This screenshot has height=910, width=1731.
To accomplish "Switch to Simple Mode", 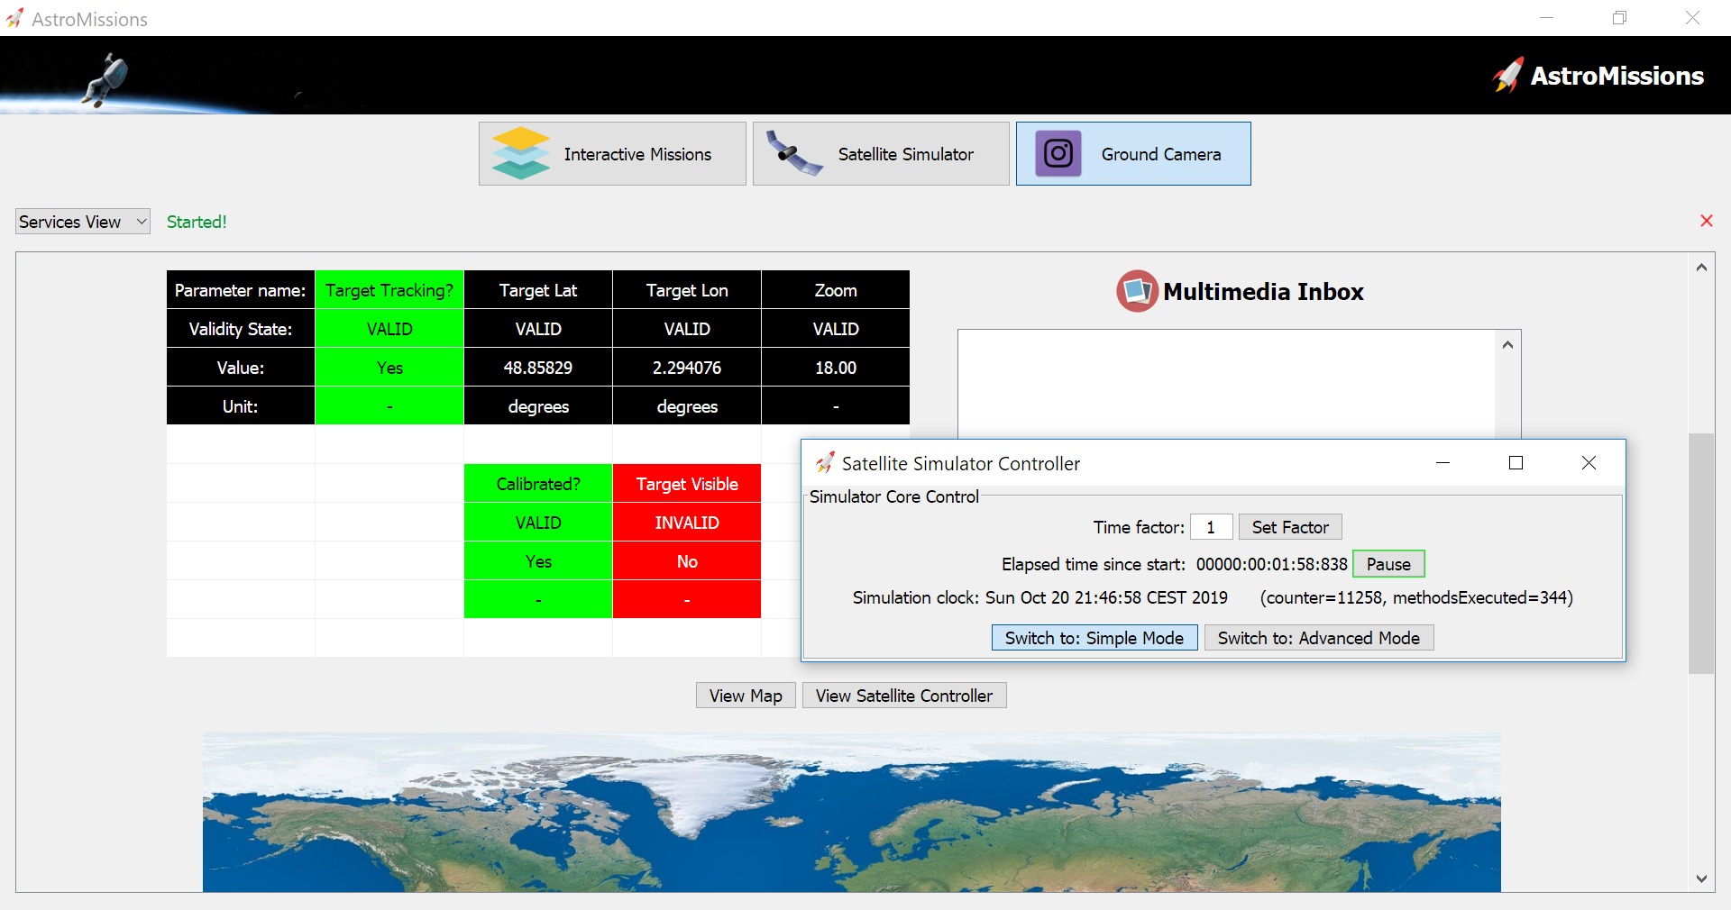I will 1094,638.
